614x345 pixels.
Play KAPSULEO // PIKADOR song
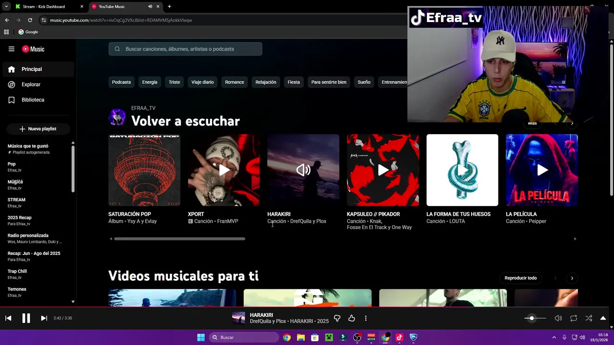pos(383,170)
